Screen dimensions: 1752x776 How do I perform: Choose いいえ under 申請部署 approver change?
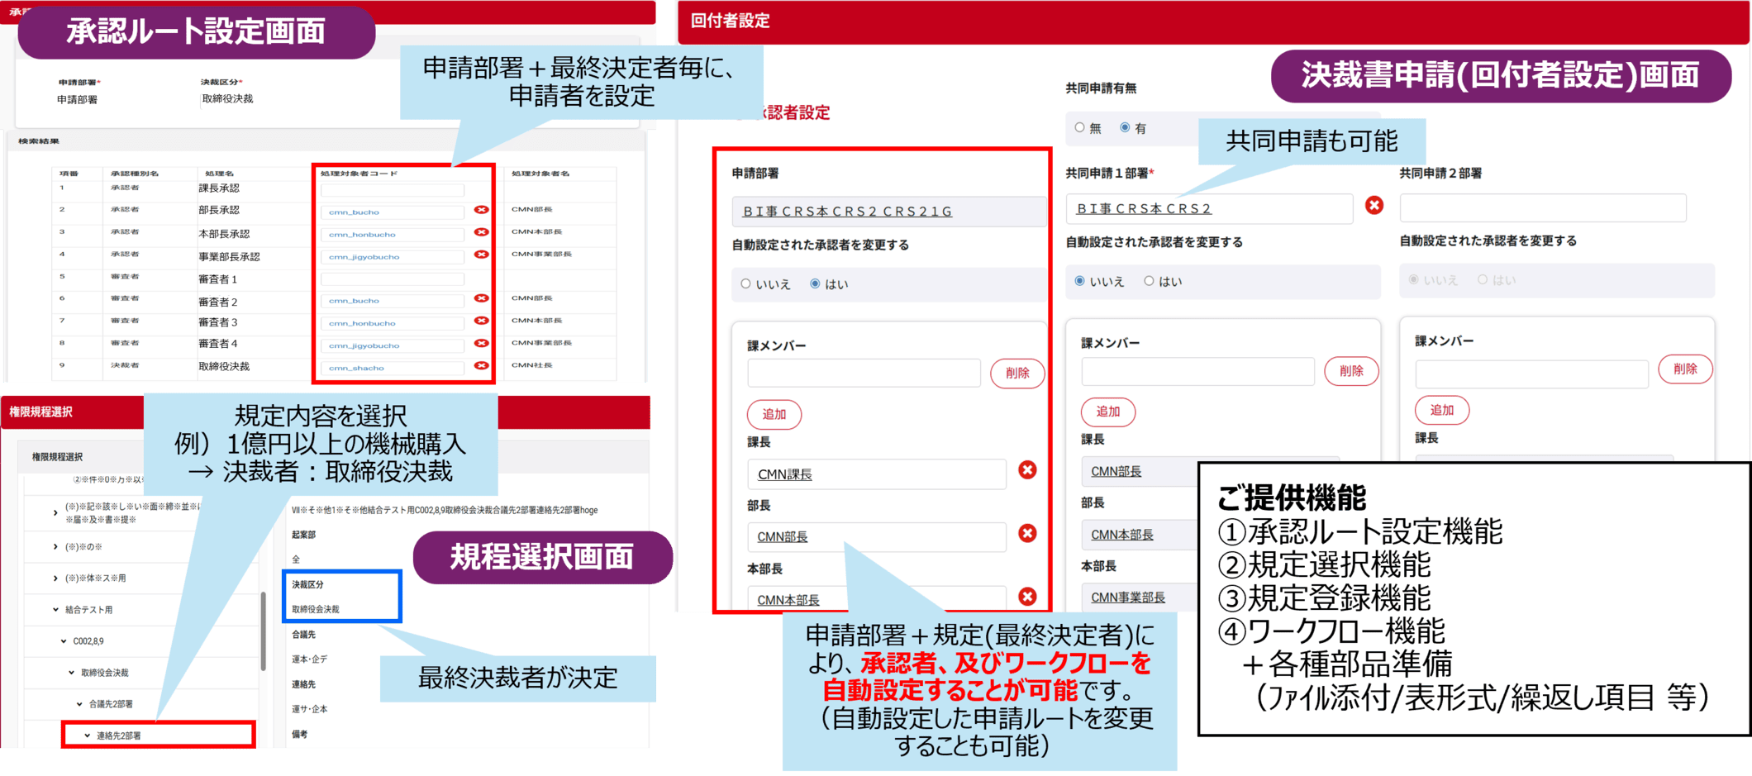(746, 284)
